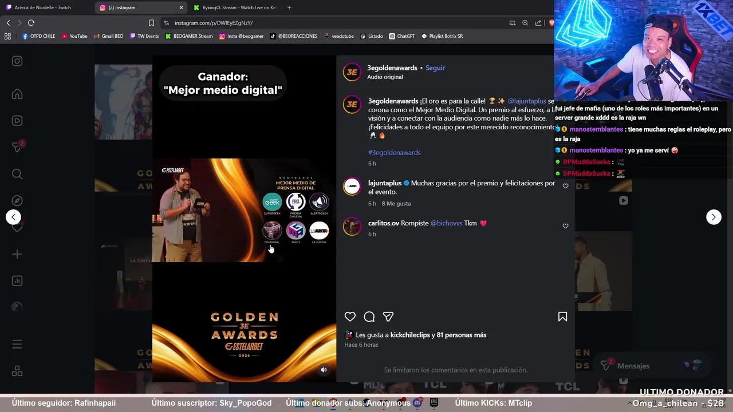Viewport: 733px width, 412px height.
Task: Open a new browser tab
Action: 289,7
